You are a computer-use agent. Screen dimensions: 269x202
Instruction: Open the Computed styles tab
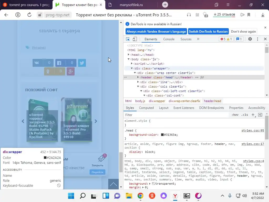pos(146,108)
